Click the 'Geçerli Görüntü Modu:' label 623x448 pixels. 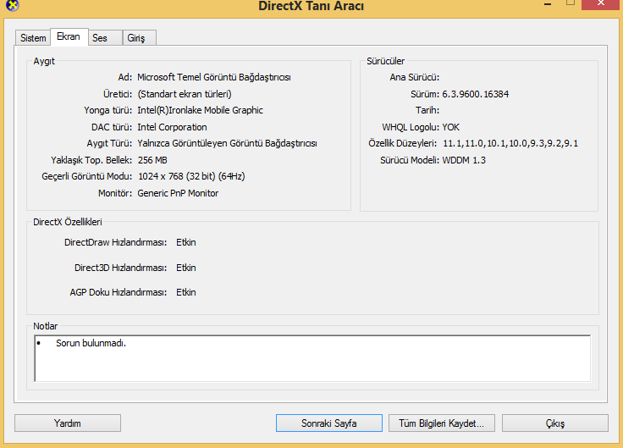click(x=87, y=176)
